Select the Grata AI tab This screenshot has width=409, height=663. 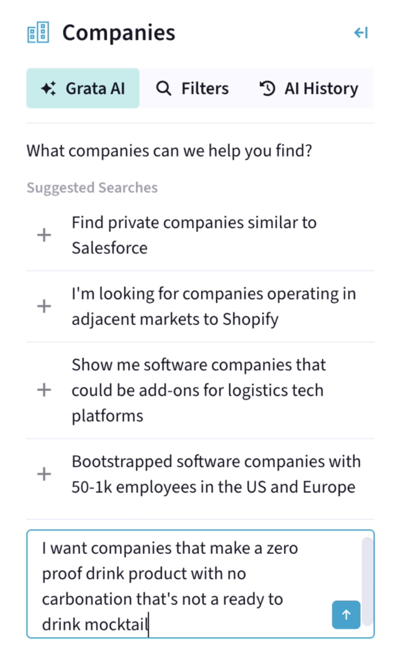click(x=82, y=88)
